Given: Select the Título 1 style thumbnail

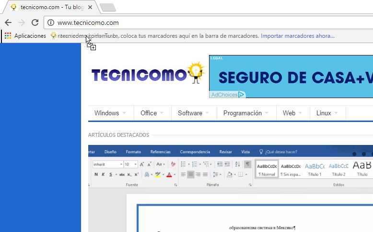Looking at the screenshot, I should pos(315,169).
